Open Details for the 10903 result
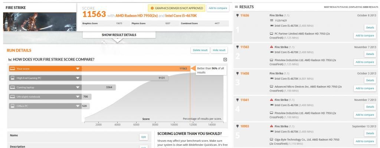The image size is (380, 148). click(370, 133)
